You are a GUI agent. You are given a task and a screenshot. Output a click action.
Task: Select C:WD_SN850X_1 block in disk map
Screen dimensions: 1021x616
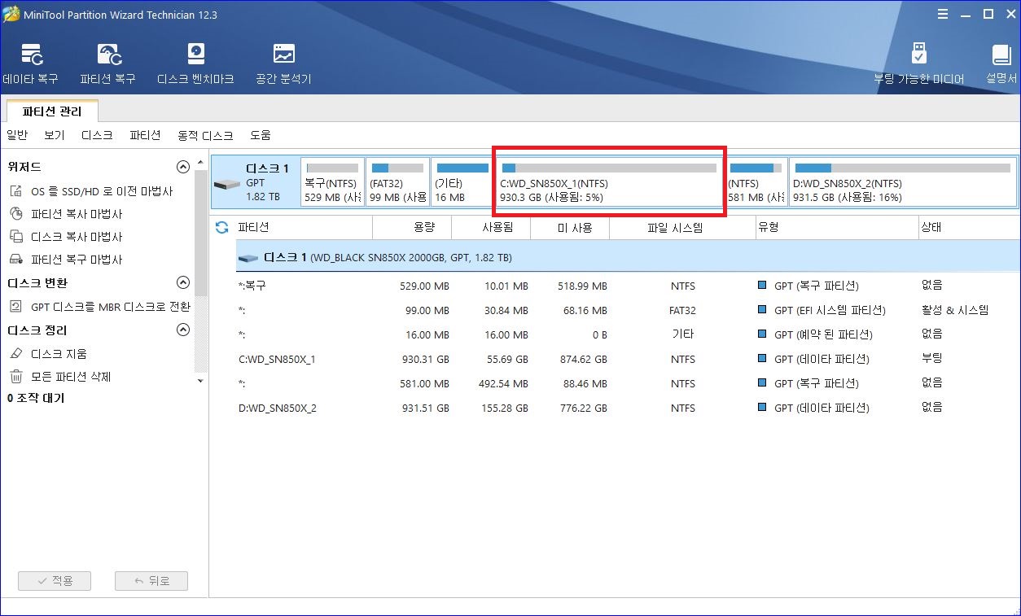[609, 182]
